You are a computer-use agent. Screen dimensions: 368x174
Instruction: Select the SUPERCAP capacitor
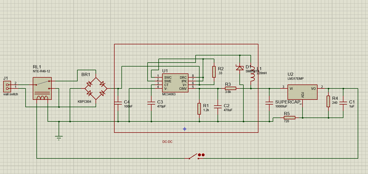coord(269,103)
